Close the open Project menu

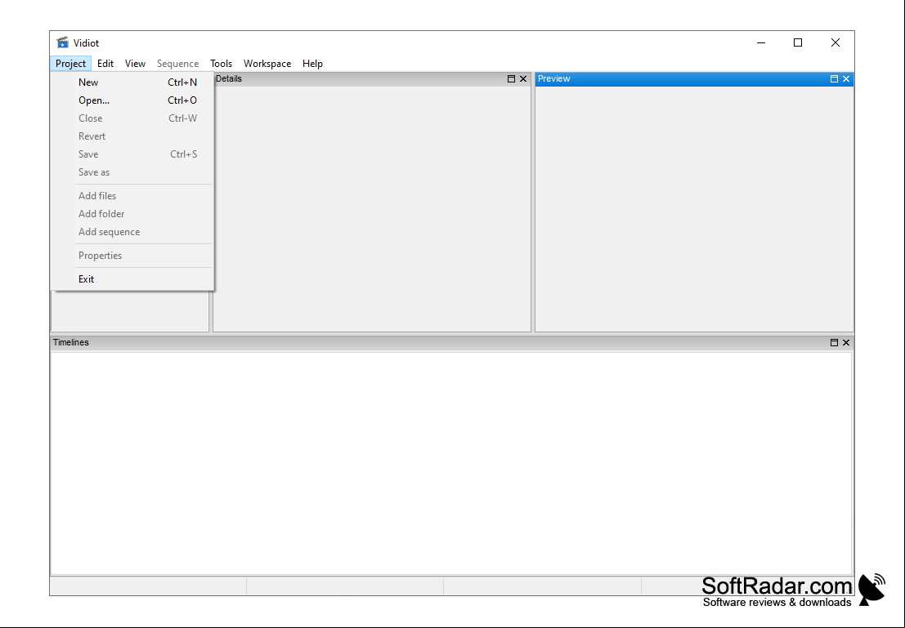(x=70, y=64)
